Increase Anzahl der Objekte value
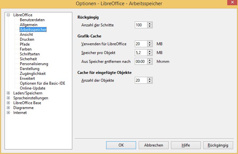This screenshot has width=238, height=154. [150, 79]
